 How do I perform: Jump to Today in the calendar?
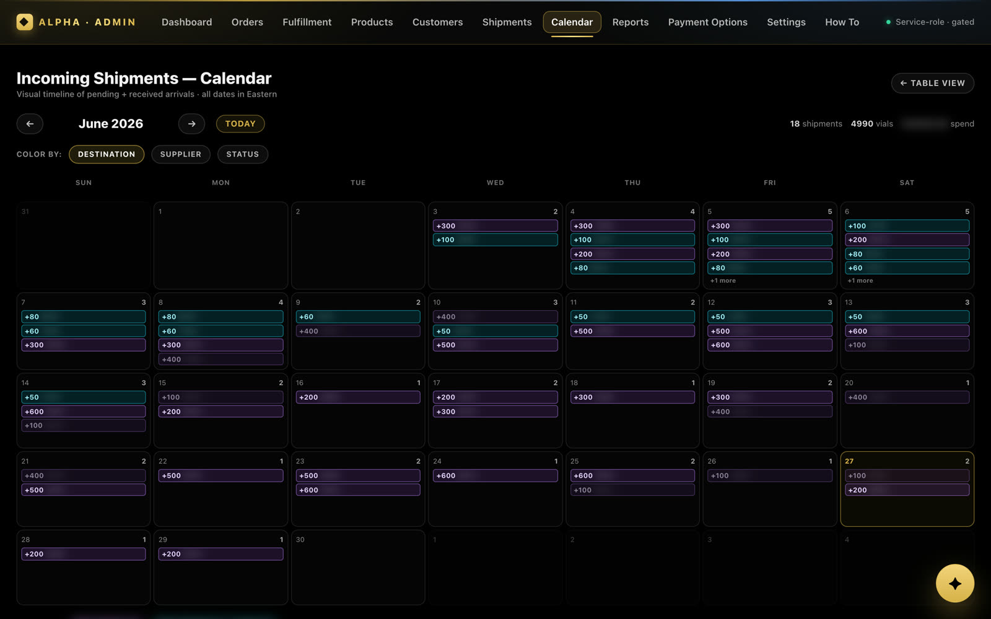[x=240, y=124]
